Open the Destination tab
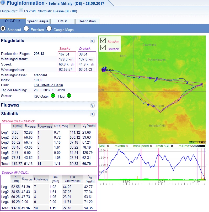209x212 pixels. [x=87, y=21]
